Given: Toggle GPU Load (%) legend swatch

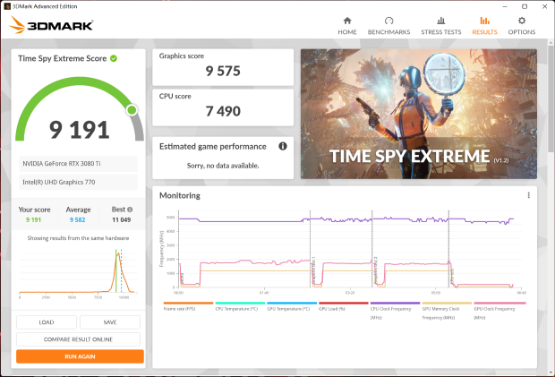Looking at the screenshot, I should pyautogui.click(x=344, y=303).
